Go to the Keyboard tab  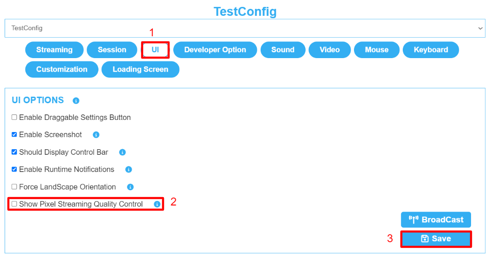tap(431, 50)
